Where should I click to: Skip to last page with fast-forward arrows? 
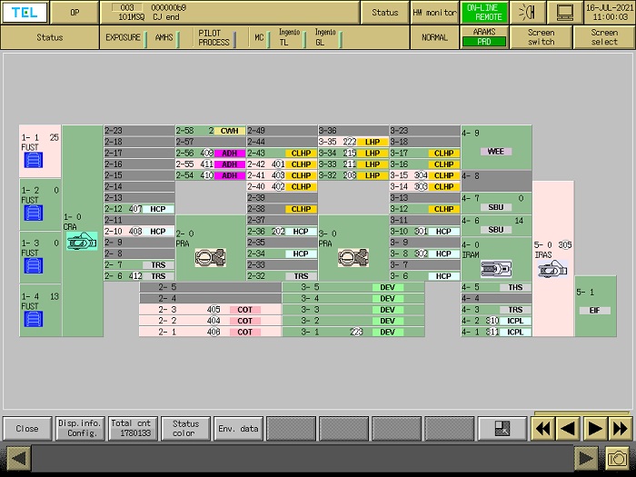tap(621, 428)
